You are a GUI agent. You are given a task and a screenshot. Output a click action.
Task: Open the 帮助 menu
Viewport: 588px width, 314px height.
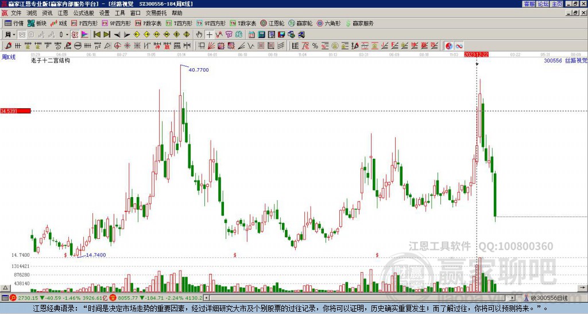177,13
